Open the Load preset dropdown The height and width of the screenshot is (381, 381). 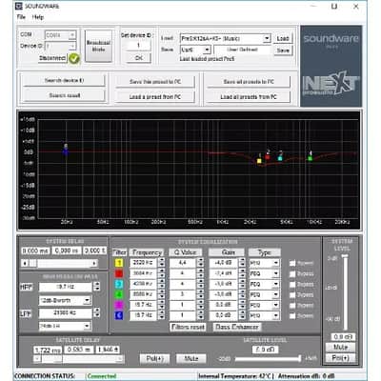point(267,39)
